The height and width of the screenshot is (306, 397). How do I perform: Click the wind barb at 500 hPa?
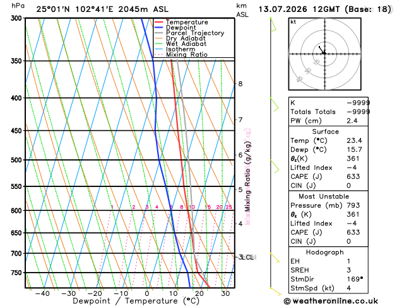tap(275, 166)
